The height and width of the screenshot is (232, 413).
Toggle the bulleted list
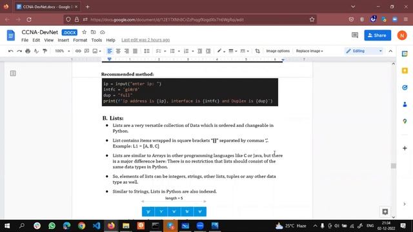pos(172,51)
